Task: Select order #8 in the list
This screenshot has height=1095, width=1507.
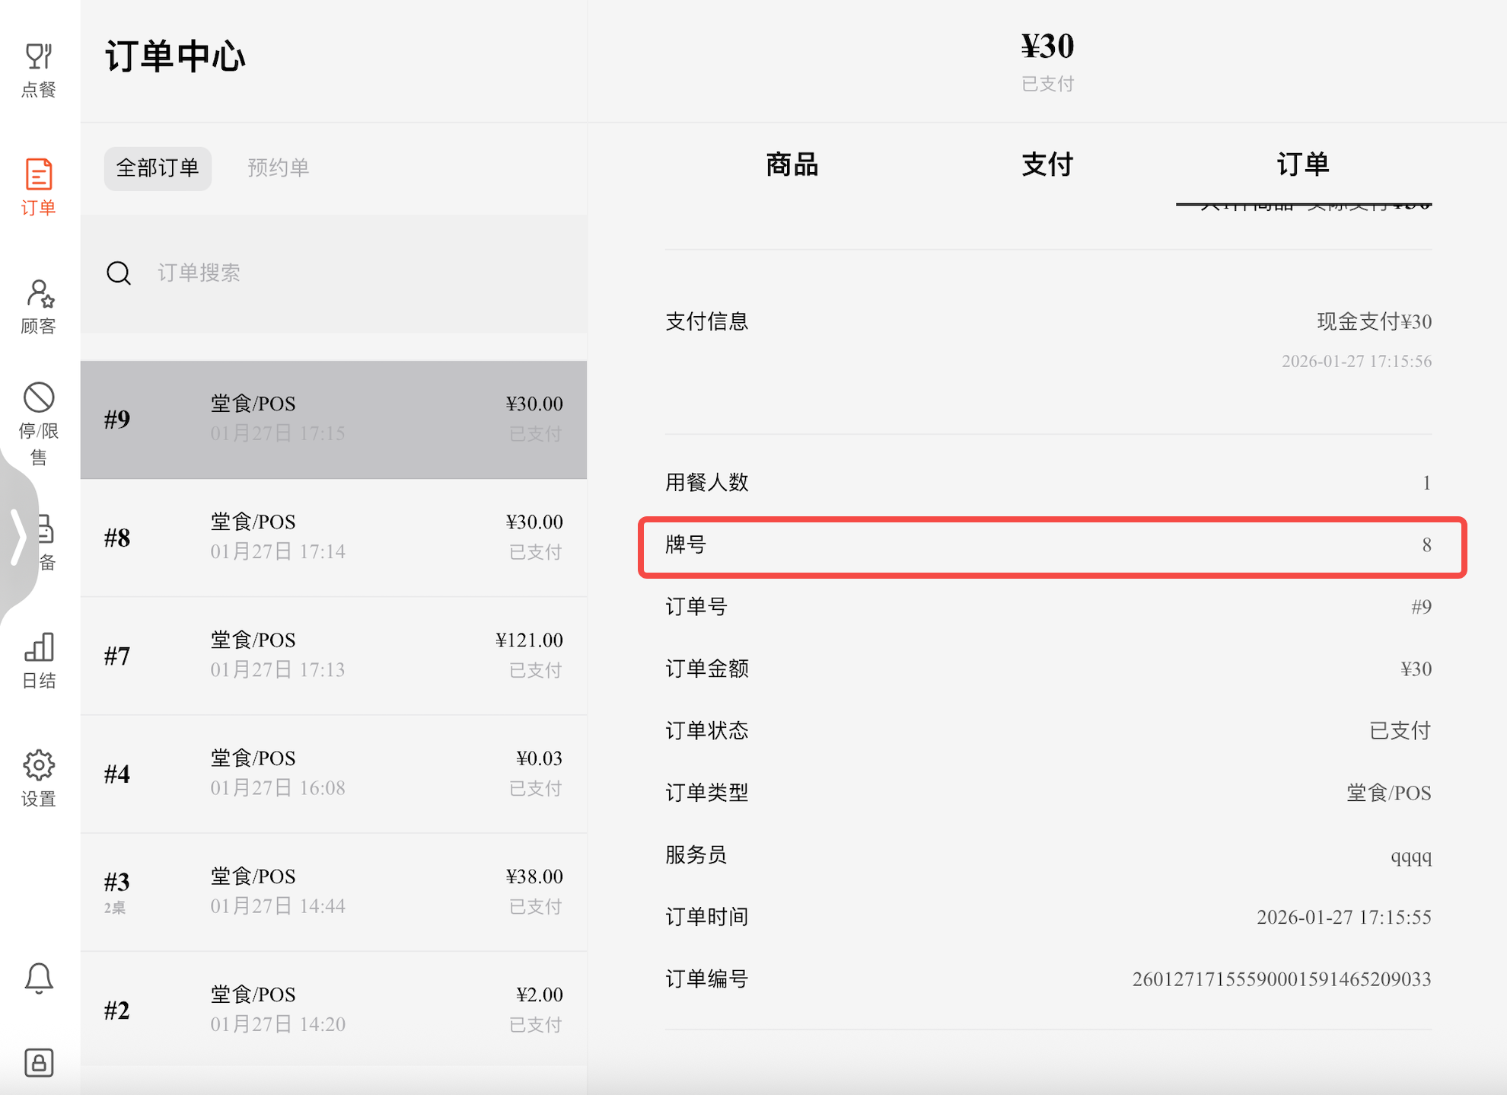Action: [333, 537]
